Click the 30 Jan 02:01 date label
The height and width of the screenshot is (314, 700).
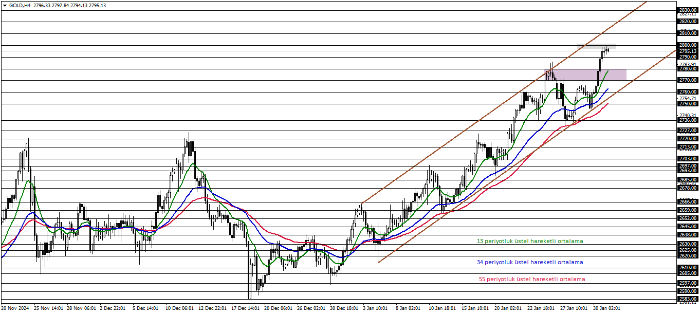click(x=608, y=308)
